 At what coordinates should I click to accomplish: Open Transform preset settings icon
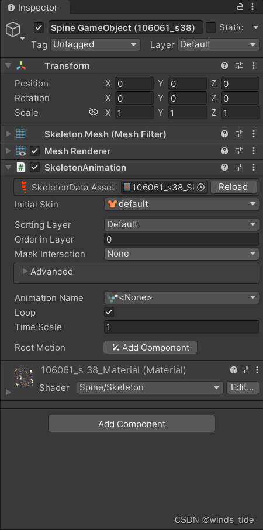[239, 66]
